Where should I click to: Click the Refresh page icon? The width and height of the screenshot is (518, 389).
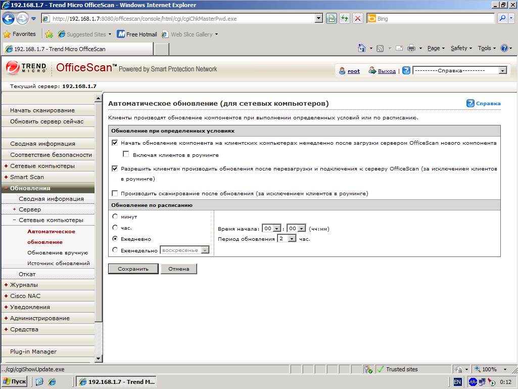[x=345, y=19]
